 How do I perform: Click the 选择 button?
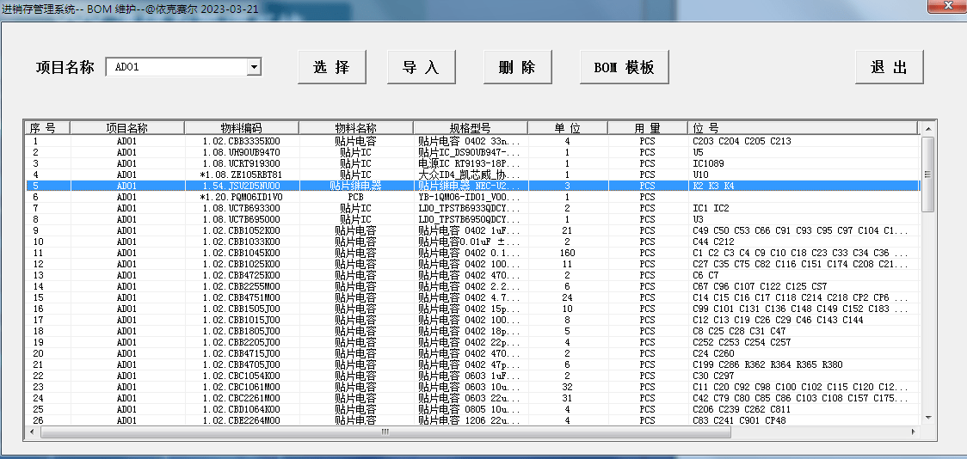(x=332, y=67)
